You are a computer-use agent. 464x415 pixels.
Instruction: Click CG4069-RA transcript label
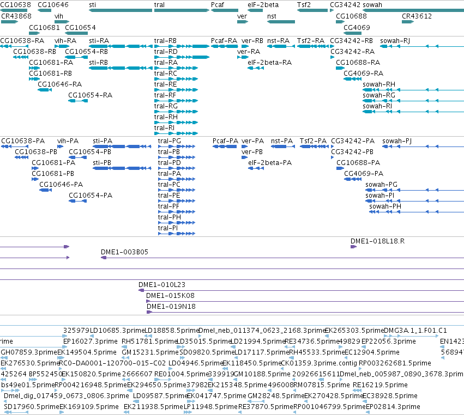(x=363, y=74)
